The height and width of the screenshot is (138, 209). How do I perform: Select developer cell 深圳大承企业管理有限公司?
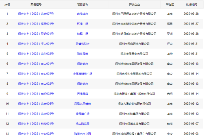click(134, 104)
